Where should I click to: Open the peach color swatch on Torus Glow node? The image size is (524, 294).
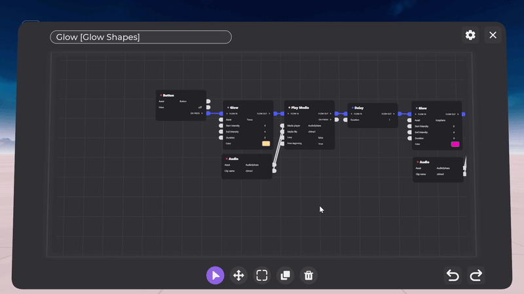pyautogui.click(x=266, y=144)
